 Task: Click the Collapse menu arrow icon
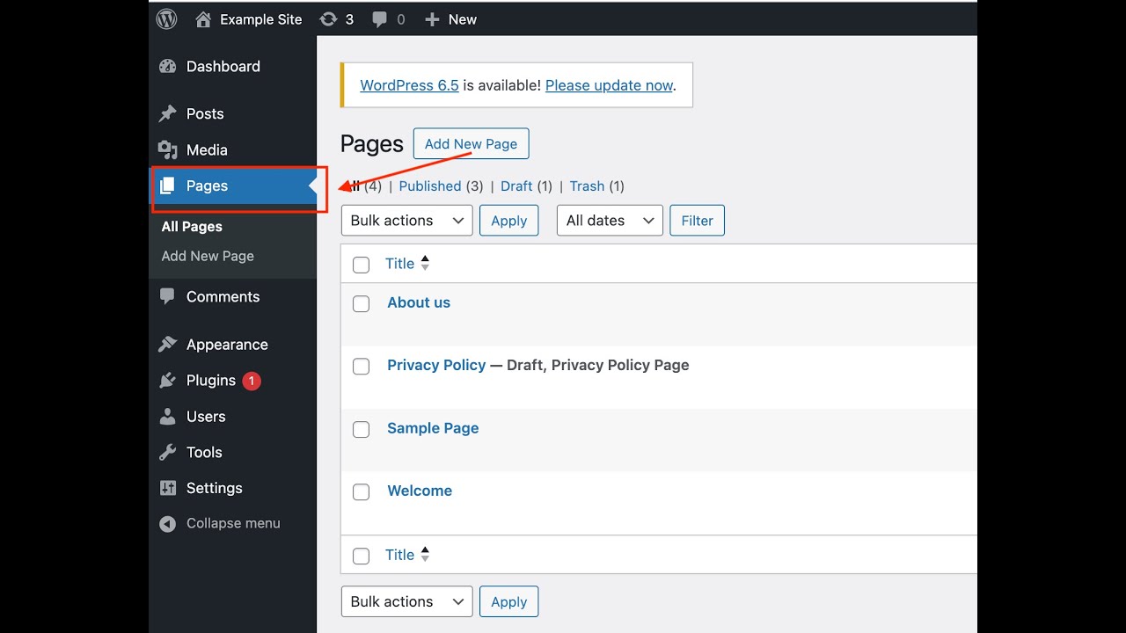point(167,524)
